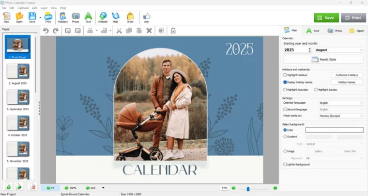Open the Week starts on dropdown
This screenshot has width=368, height=196.
click(x=341, y=116)
